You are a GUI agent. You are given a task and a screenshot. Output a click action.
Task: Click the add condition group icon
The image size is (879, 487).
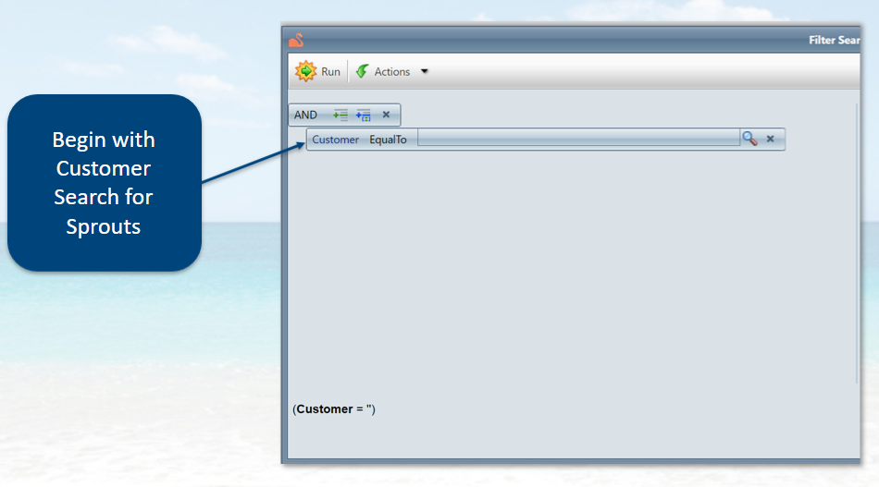363,116
